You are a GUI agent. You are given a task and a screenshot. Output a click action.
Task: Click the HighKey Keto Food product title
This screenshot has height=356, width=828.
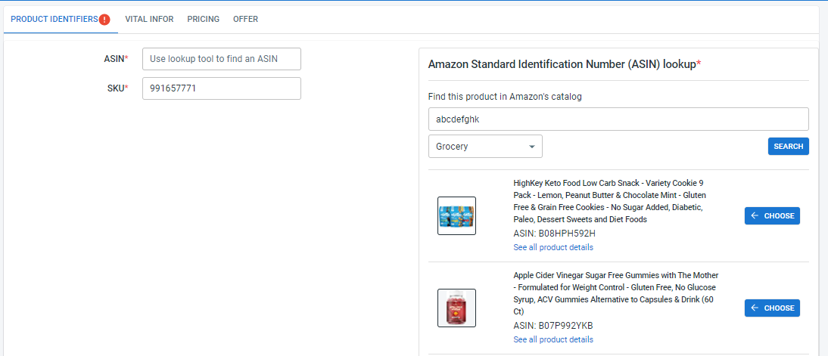[x=609, y=201]
